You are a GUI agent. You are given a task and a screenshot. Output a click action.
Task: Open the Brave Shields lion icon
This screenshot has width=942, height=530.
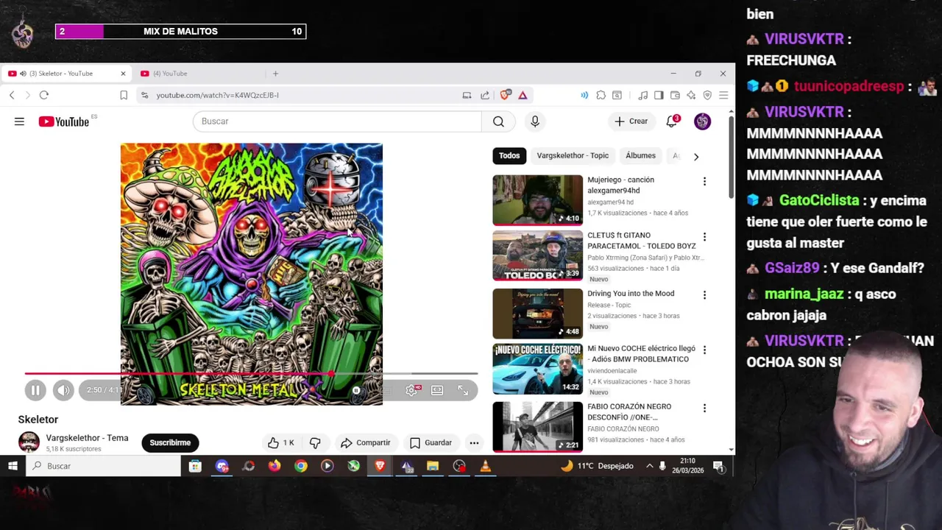505,95
